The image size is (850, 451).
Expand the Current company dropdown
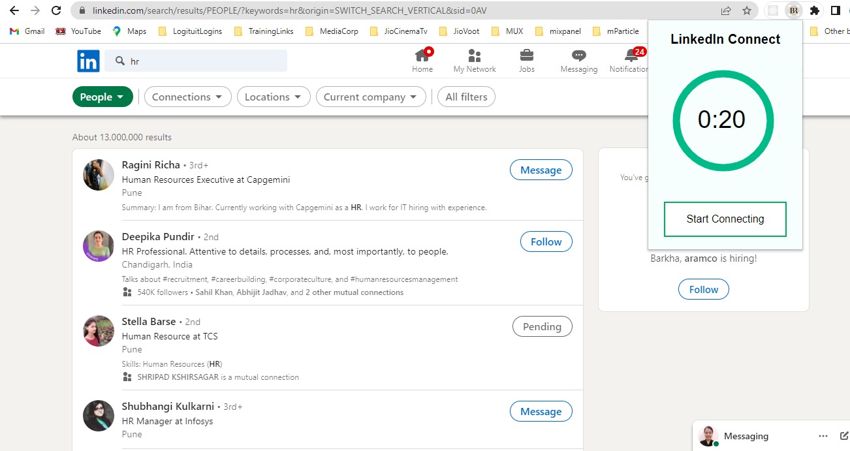click(370, 97)
